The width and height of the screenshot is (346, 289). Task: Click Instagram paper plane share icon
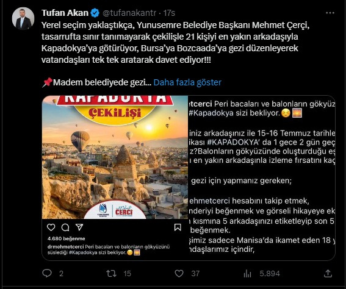pos(79,227)
